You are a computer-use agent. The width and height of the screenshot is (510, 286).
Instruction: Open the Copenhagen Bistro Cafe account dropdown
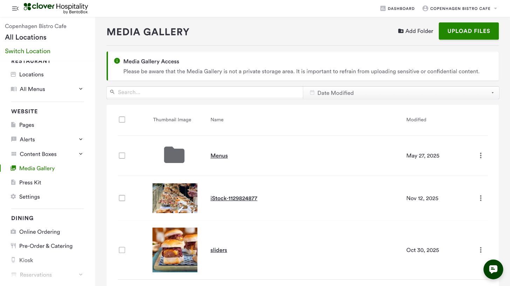[x=460, y=8]
